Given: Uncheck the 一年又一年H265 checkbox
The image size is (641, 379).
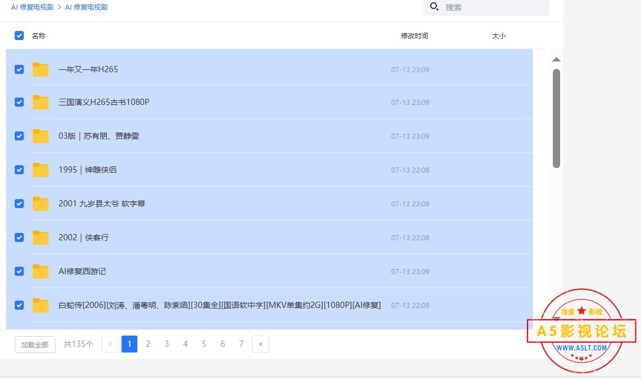Looking at the screenshot, I should click(x=19, y=69).
